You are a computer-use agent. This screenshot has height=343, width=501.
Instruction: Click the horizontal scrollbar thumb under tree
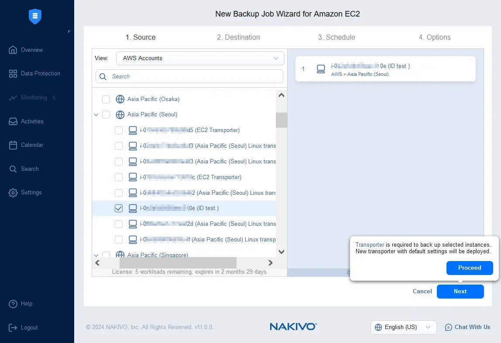click(178, 263)
